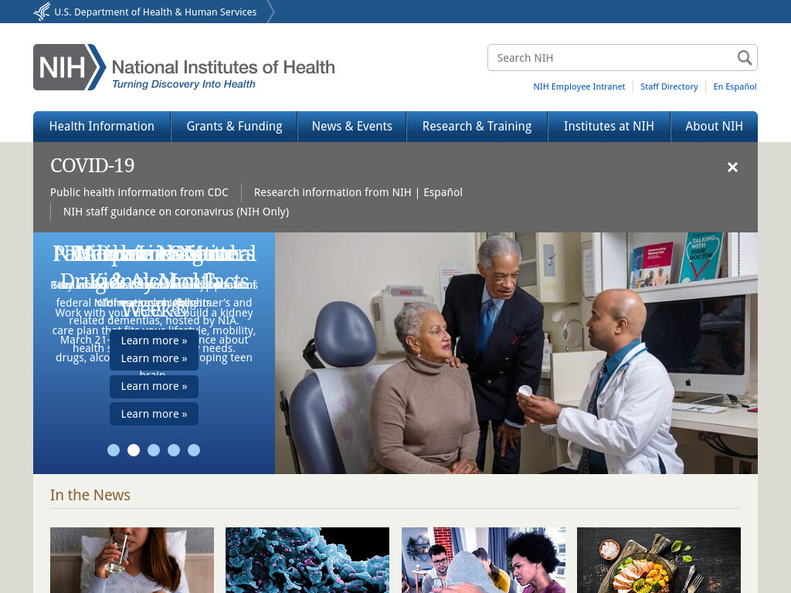Open the Español COVID-19 link
Viewport: 791px width, 593px height.
(443, 192)
